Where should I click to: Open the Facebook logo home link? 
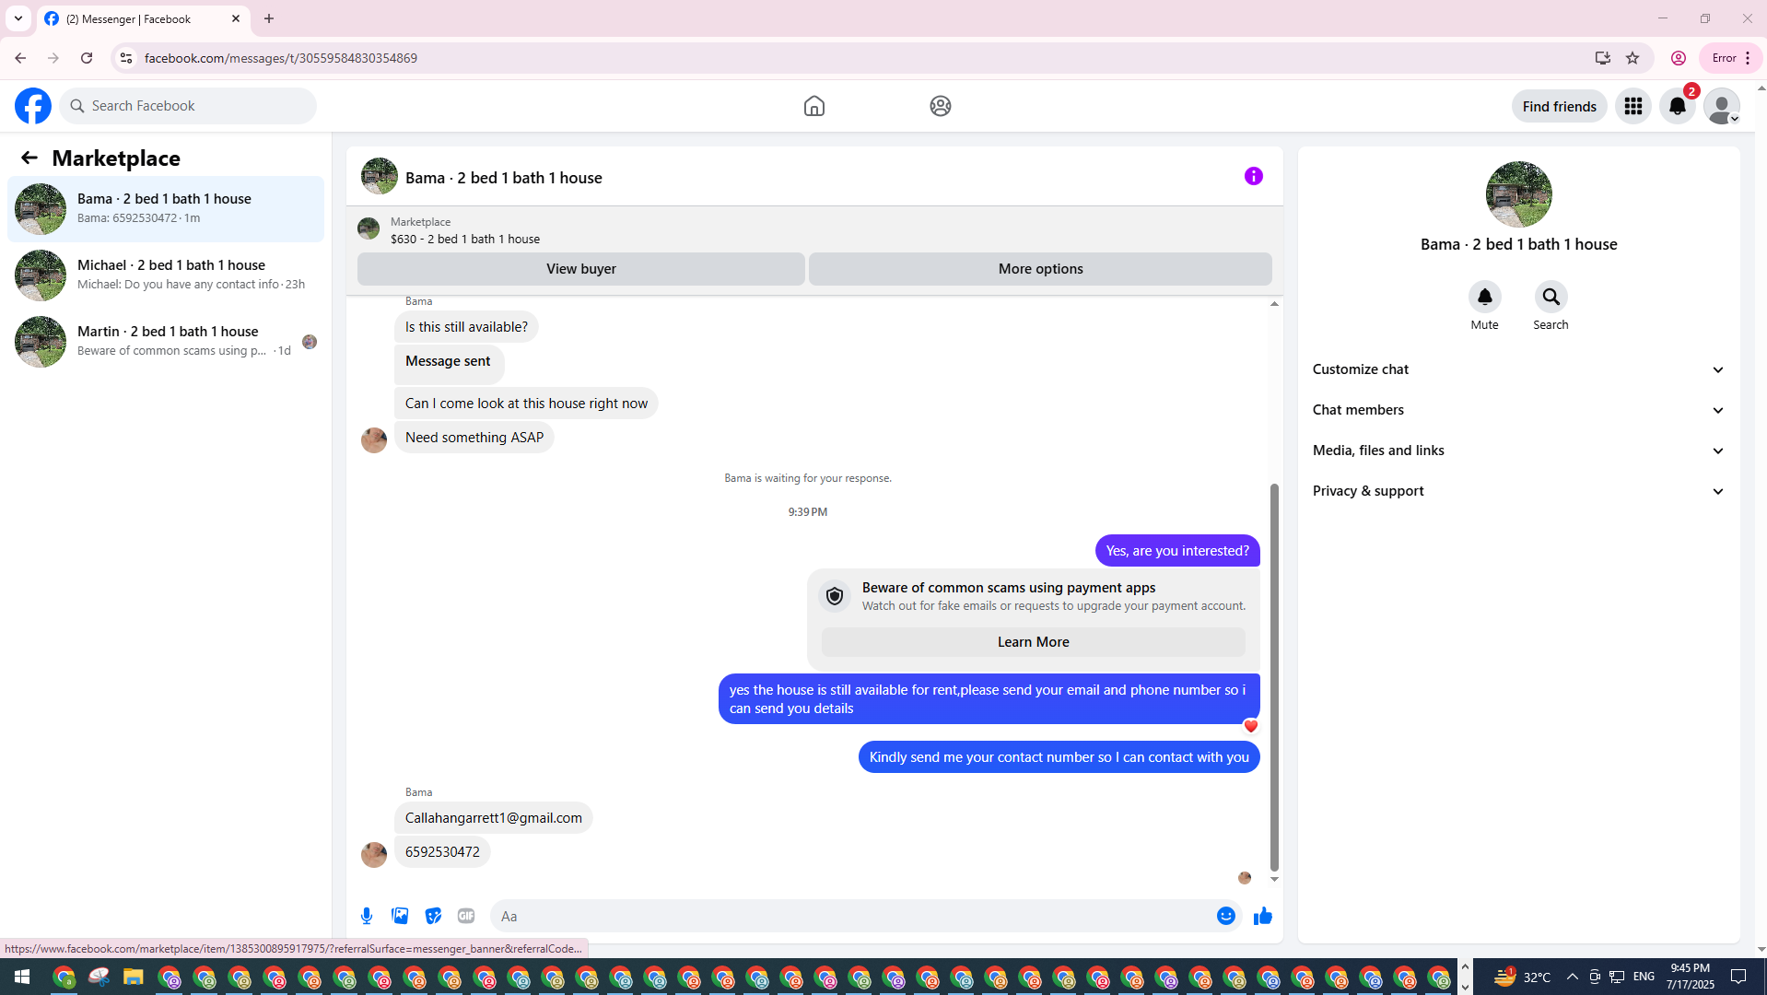point(33,106)
